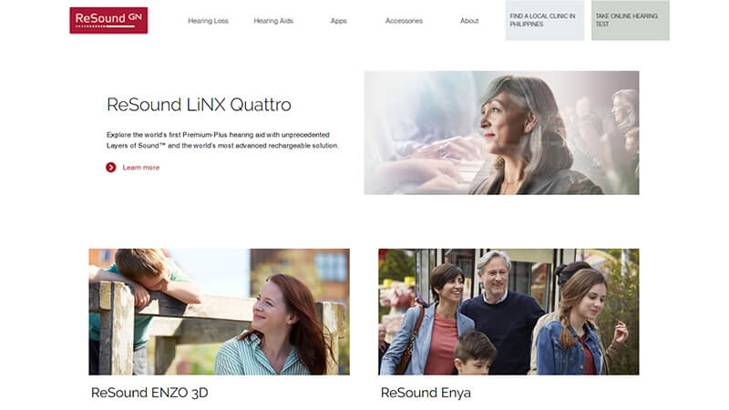Click the ReSound GN logo

point(108,20)
